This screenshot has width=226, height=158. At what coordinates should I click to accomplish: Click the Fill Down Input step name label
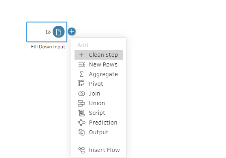tap(48, 47)
